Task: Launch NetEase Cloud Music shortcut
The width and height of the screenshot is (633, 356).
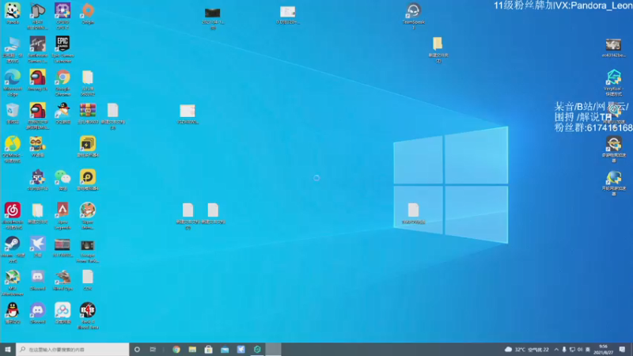Action: tap(13, 215)
